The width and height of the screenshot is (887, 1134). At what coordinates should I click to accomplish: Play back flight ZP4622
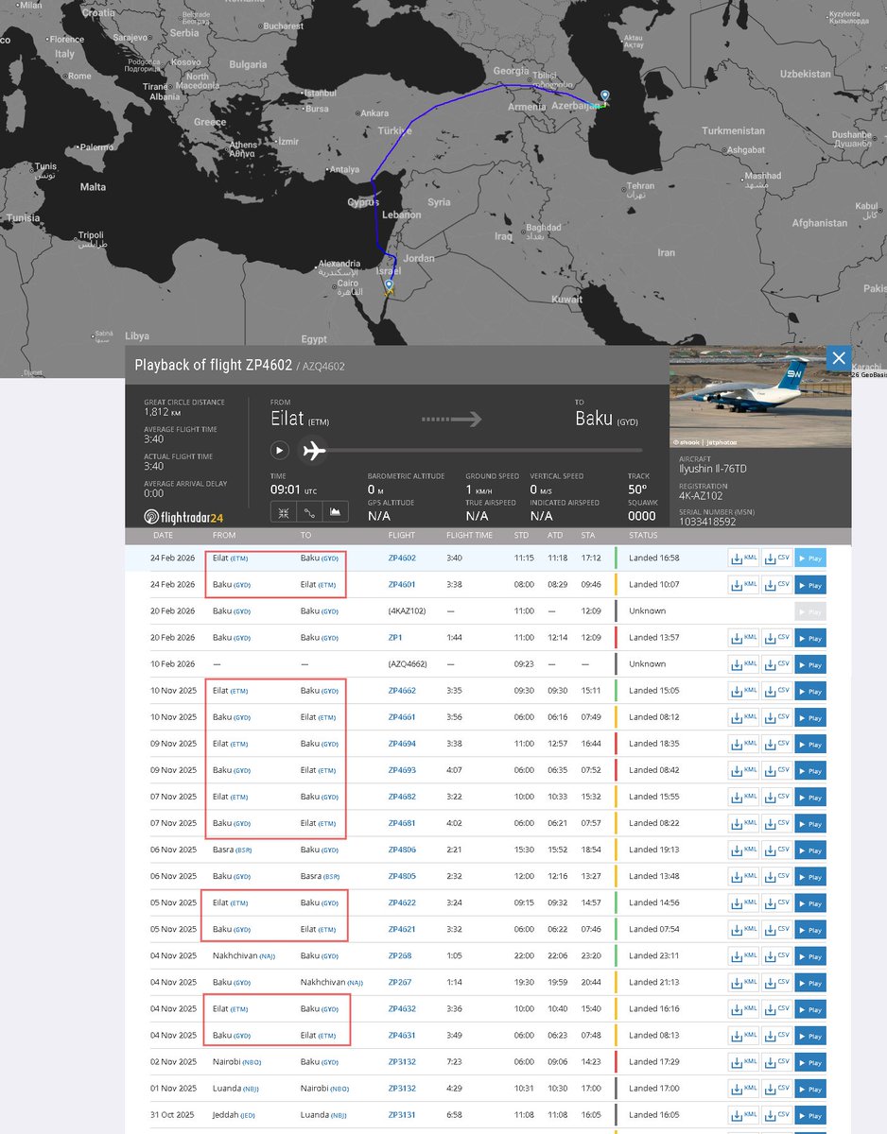(x=809, y=902)
